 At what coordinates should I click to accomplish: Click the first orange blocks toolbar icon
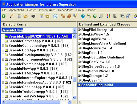[63, 16]
